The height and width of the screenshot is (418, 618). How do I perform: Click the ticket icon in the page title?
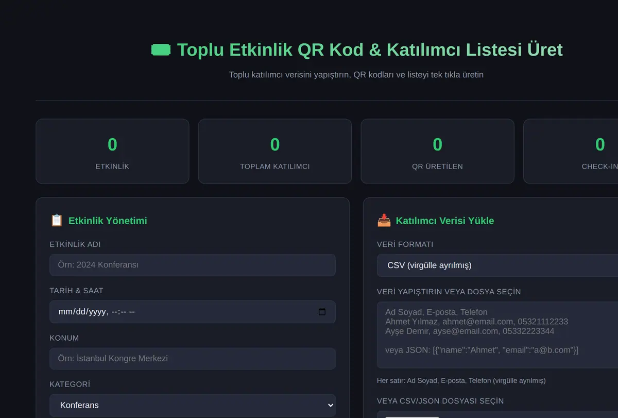161,50
